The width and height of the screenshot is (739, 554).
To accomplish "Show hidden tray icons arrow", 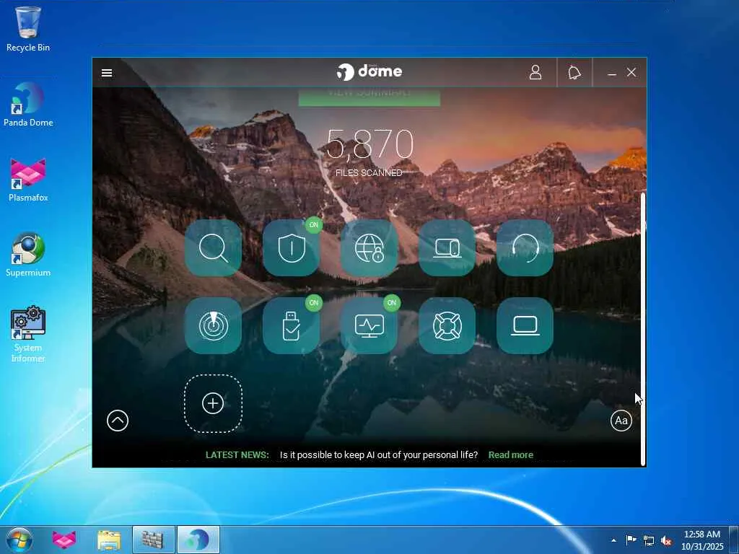I will (x=613, y=540).
